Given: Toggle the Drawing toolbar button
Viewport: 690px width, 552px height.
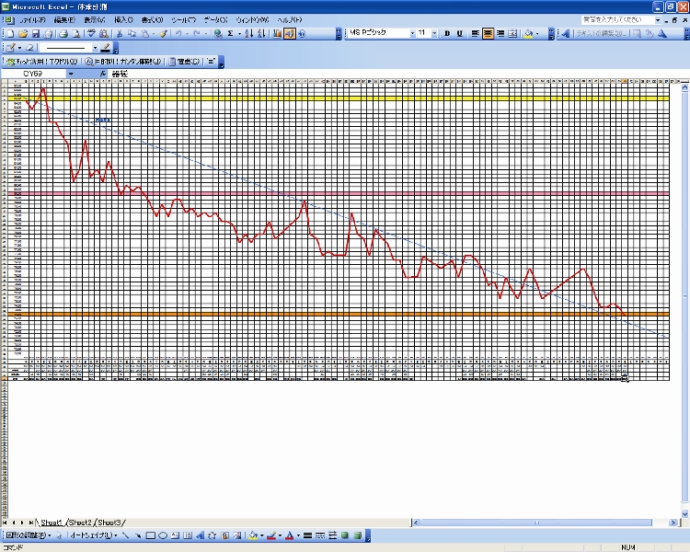Looking at the screenshot, I should [x=290, y=33].
